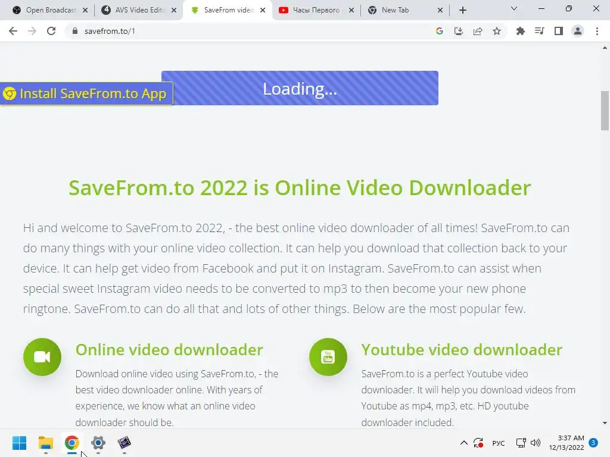Reload the savefrom.to page
This screenshot has width=610, height=457.
pyautogui.click(x=51, y=31)
